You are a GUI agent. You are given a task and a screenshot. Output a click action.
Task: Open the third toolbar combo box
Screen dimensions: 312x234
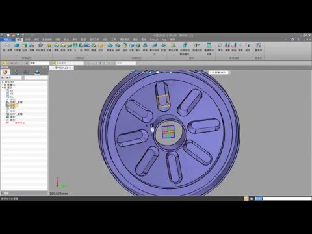pyautogui.click(x=126, y=63)
